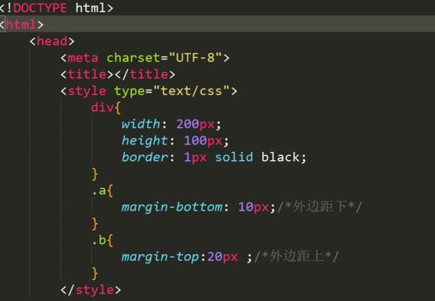The height and width of the screenshot is (301, 435).
Task: Click the opening style tag name
Action: pyautogui.click(x=87, y=91)
